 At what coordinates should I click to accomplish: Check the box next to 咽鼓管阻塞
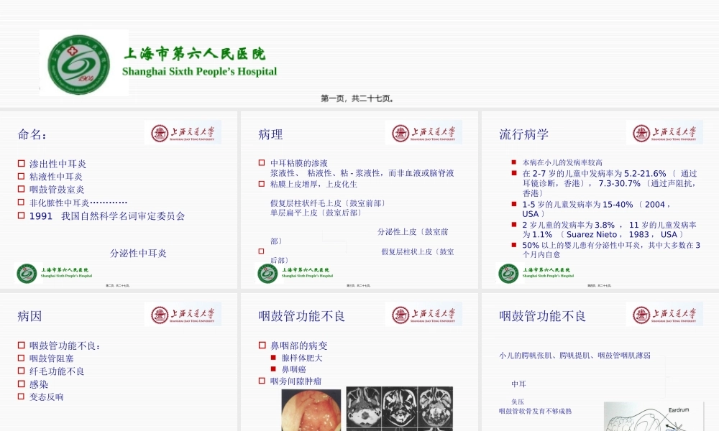pyautogui.click(x=20, y=358)
